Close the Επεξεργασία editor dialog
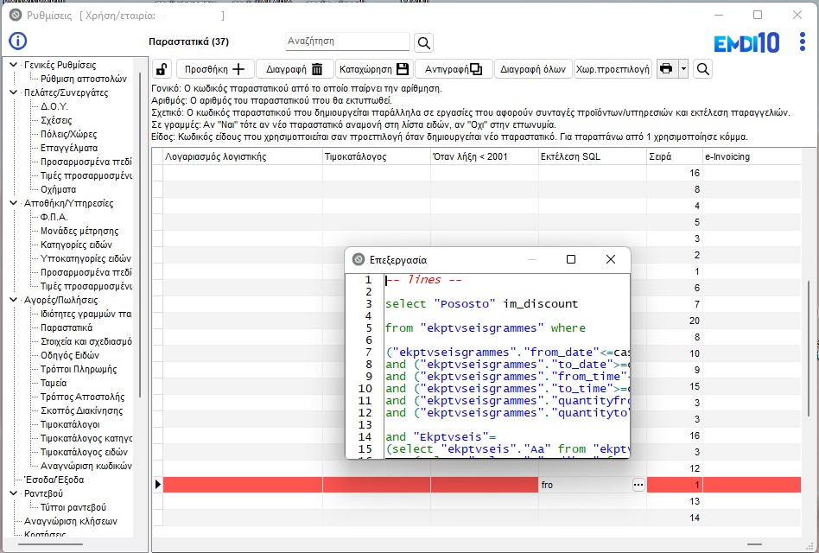 611,259
